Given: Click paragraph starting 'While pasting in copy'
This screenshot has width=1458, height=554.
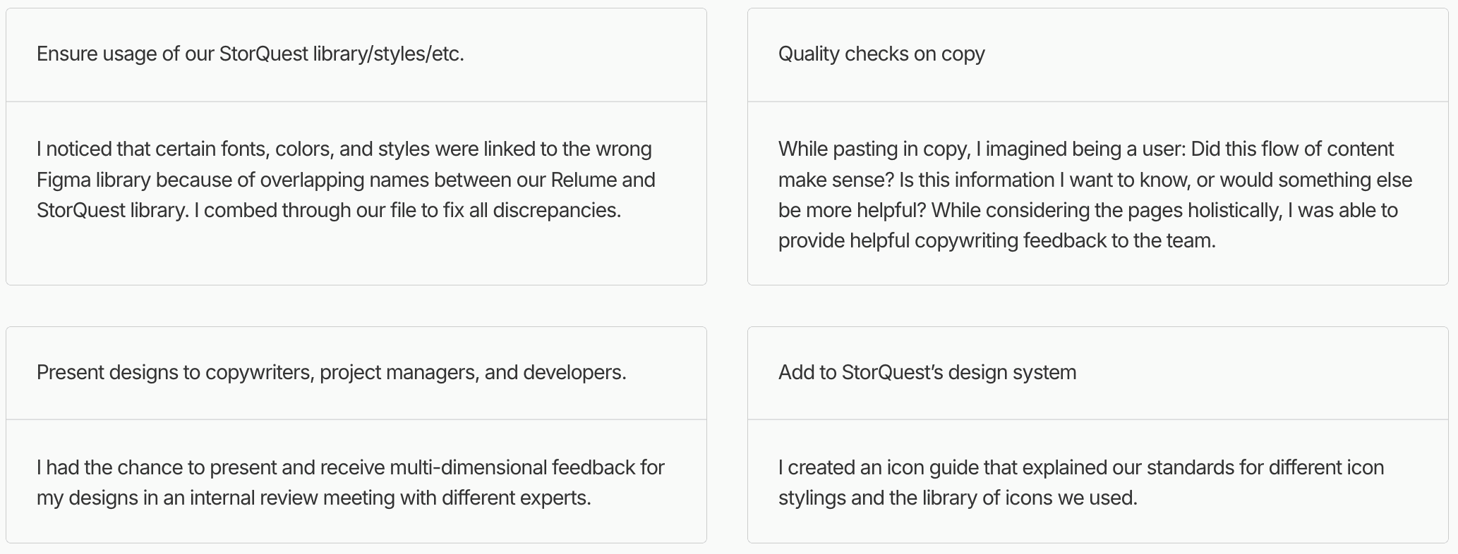Looking at the screenshot, I should coord(1095,195).
